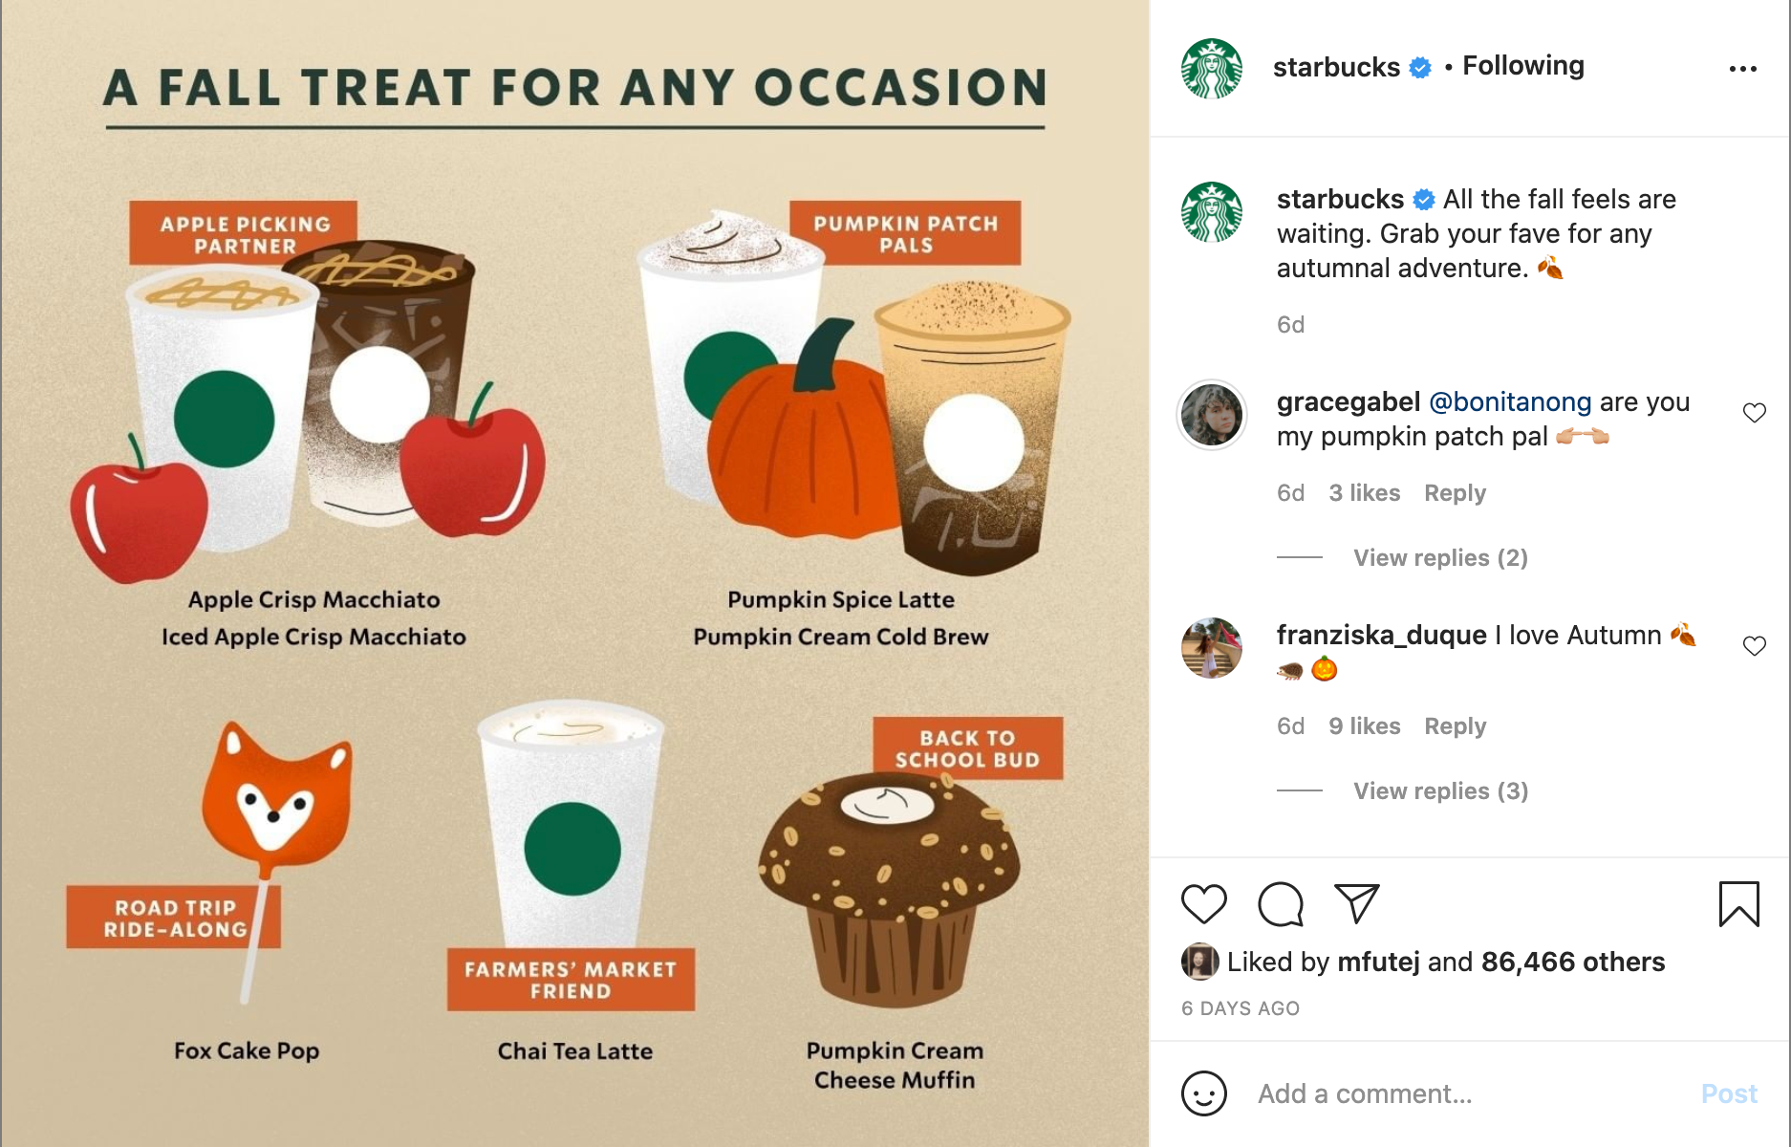Reply to franziska_duque's comment
The width and height of the screenshot is (1791, 1147).
1454,726
